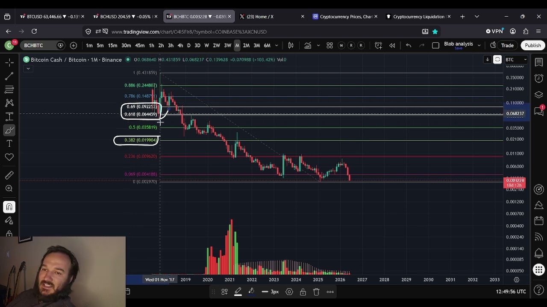Open chart settings gear on time axis
547x307 pixels.
click(516, 280)
